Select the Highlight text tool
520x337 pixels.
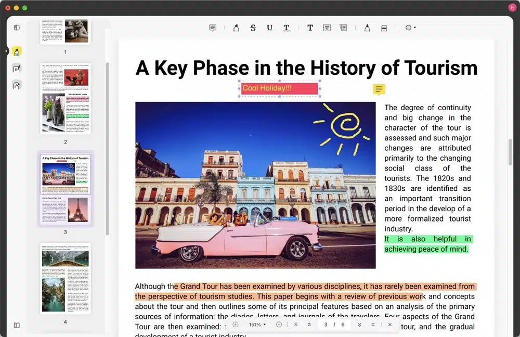(236, 28)
